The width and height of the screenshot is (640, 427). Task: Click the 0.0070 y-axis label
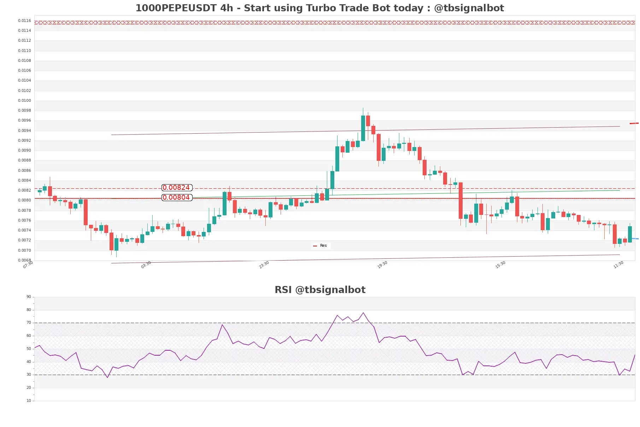coord(24,250)
